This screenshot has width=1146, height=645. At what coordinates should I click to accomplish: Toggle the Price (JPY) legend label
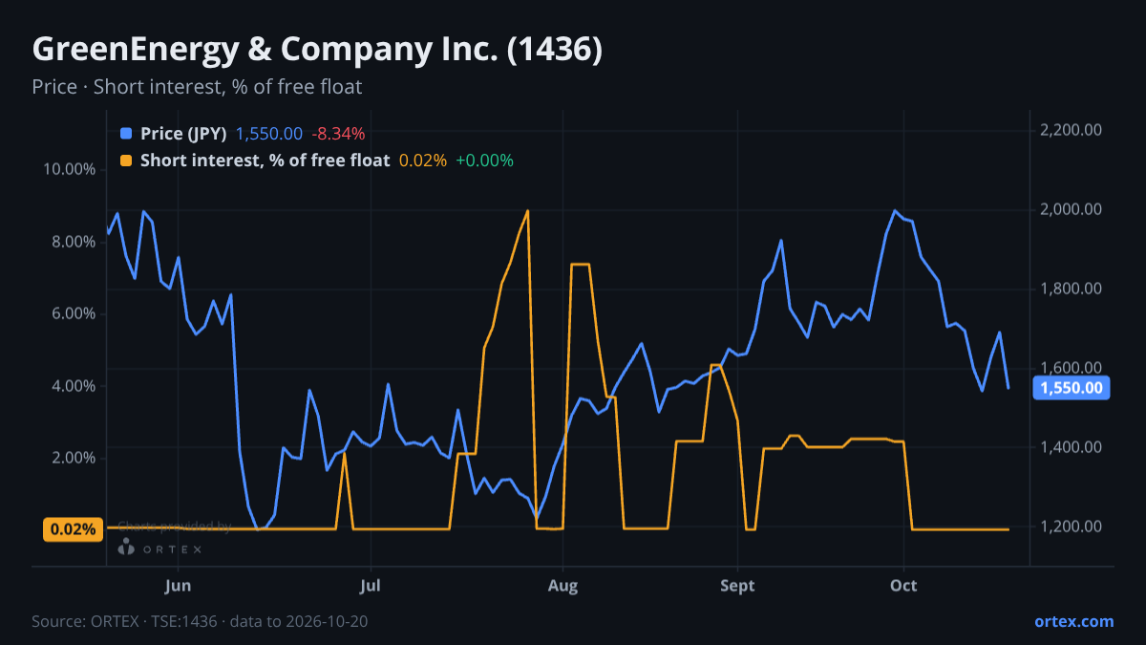coord(183,134)
